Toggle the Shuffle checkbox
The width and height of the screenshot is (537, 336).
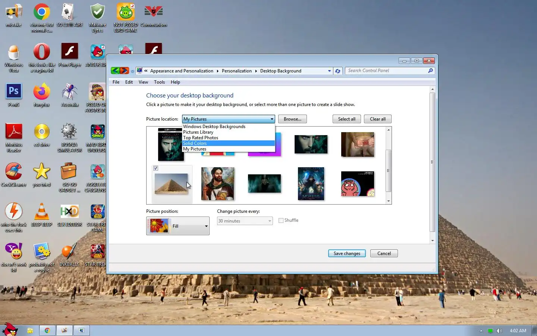tap(281, 221)
